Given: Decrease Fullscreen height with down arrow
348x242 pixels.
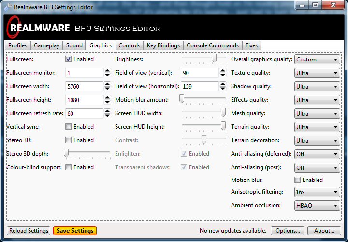Looking at the screenshot, I should [107, 102].
